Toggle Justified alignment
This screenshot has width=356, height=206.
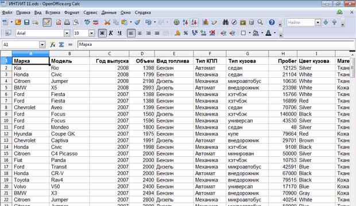[157, 33]
